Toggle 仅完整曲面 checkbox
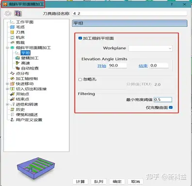192x186 pixels. (x=171, y=107)
